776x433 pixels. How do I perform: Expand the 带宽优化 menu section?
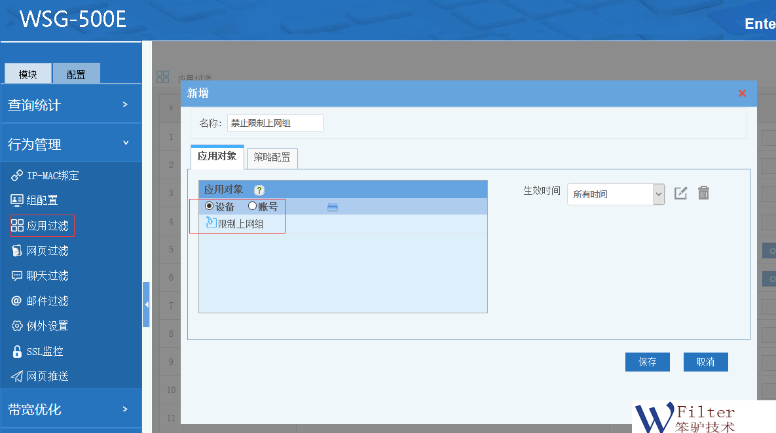[x=71, y=409]
